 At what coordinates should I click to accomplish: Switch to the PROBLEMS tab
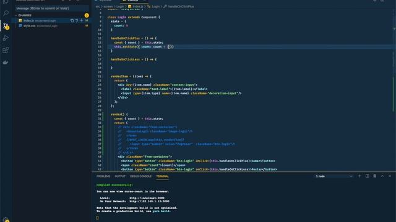pos(103,176)
